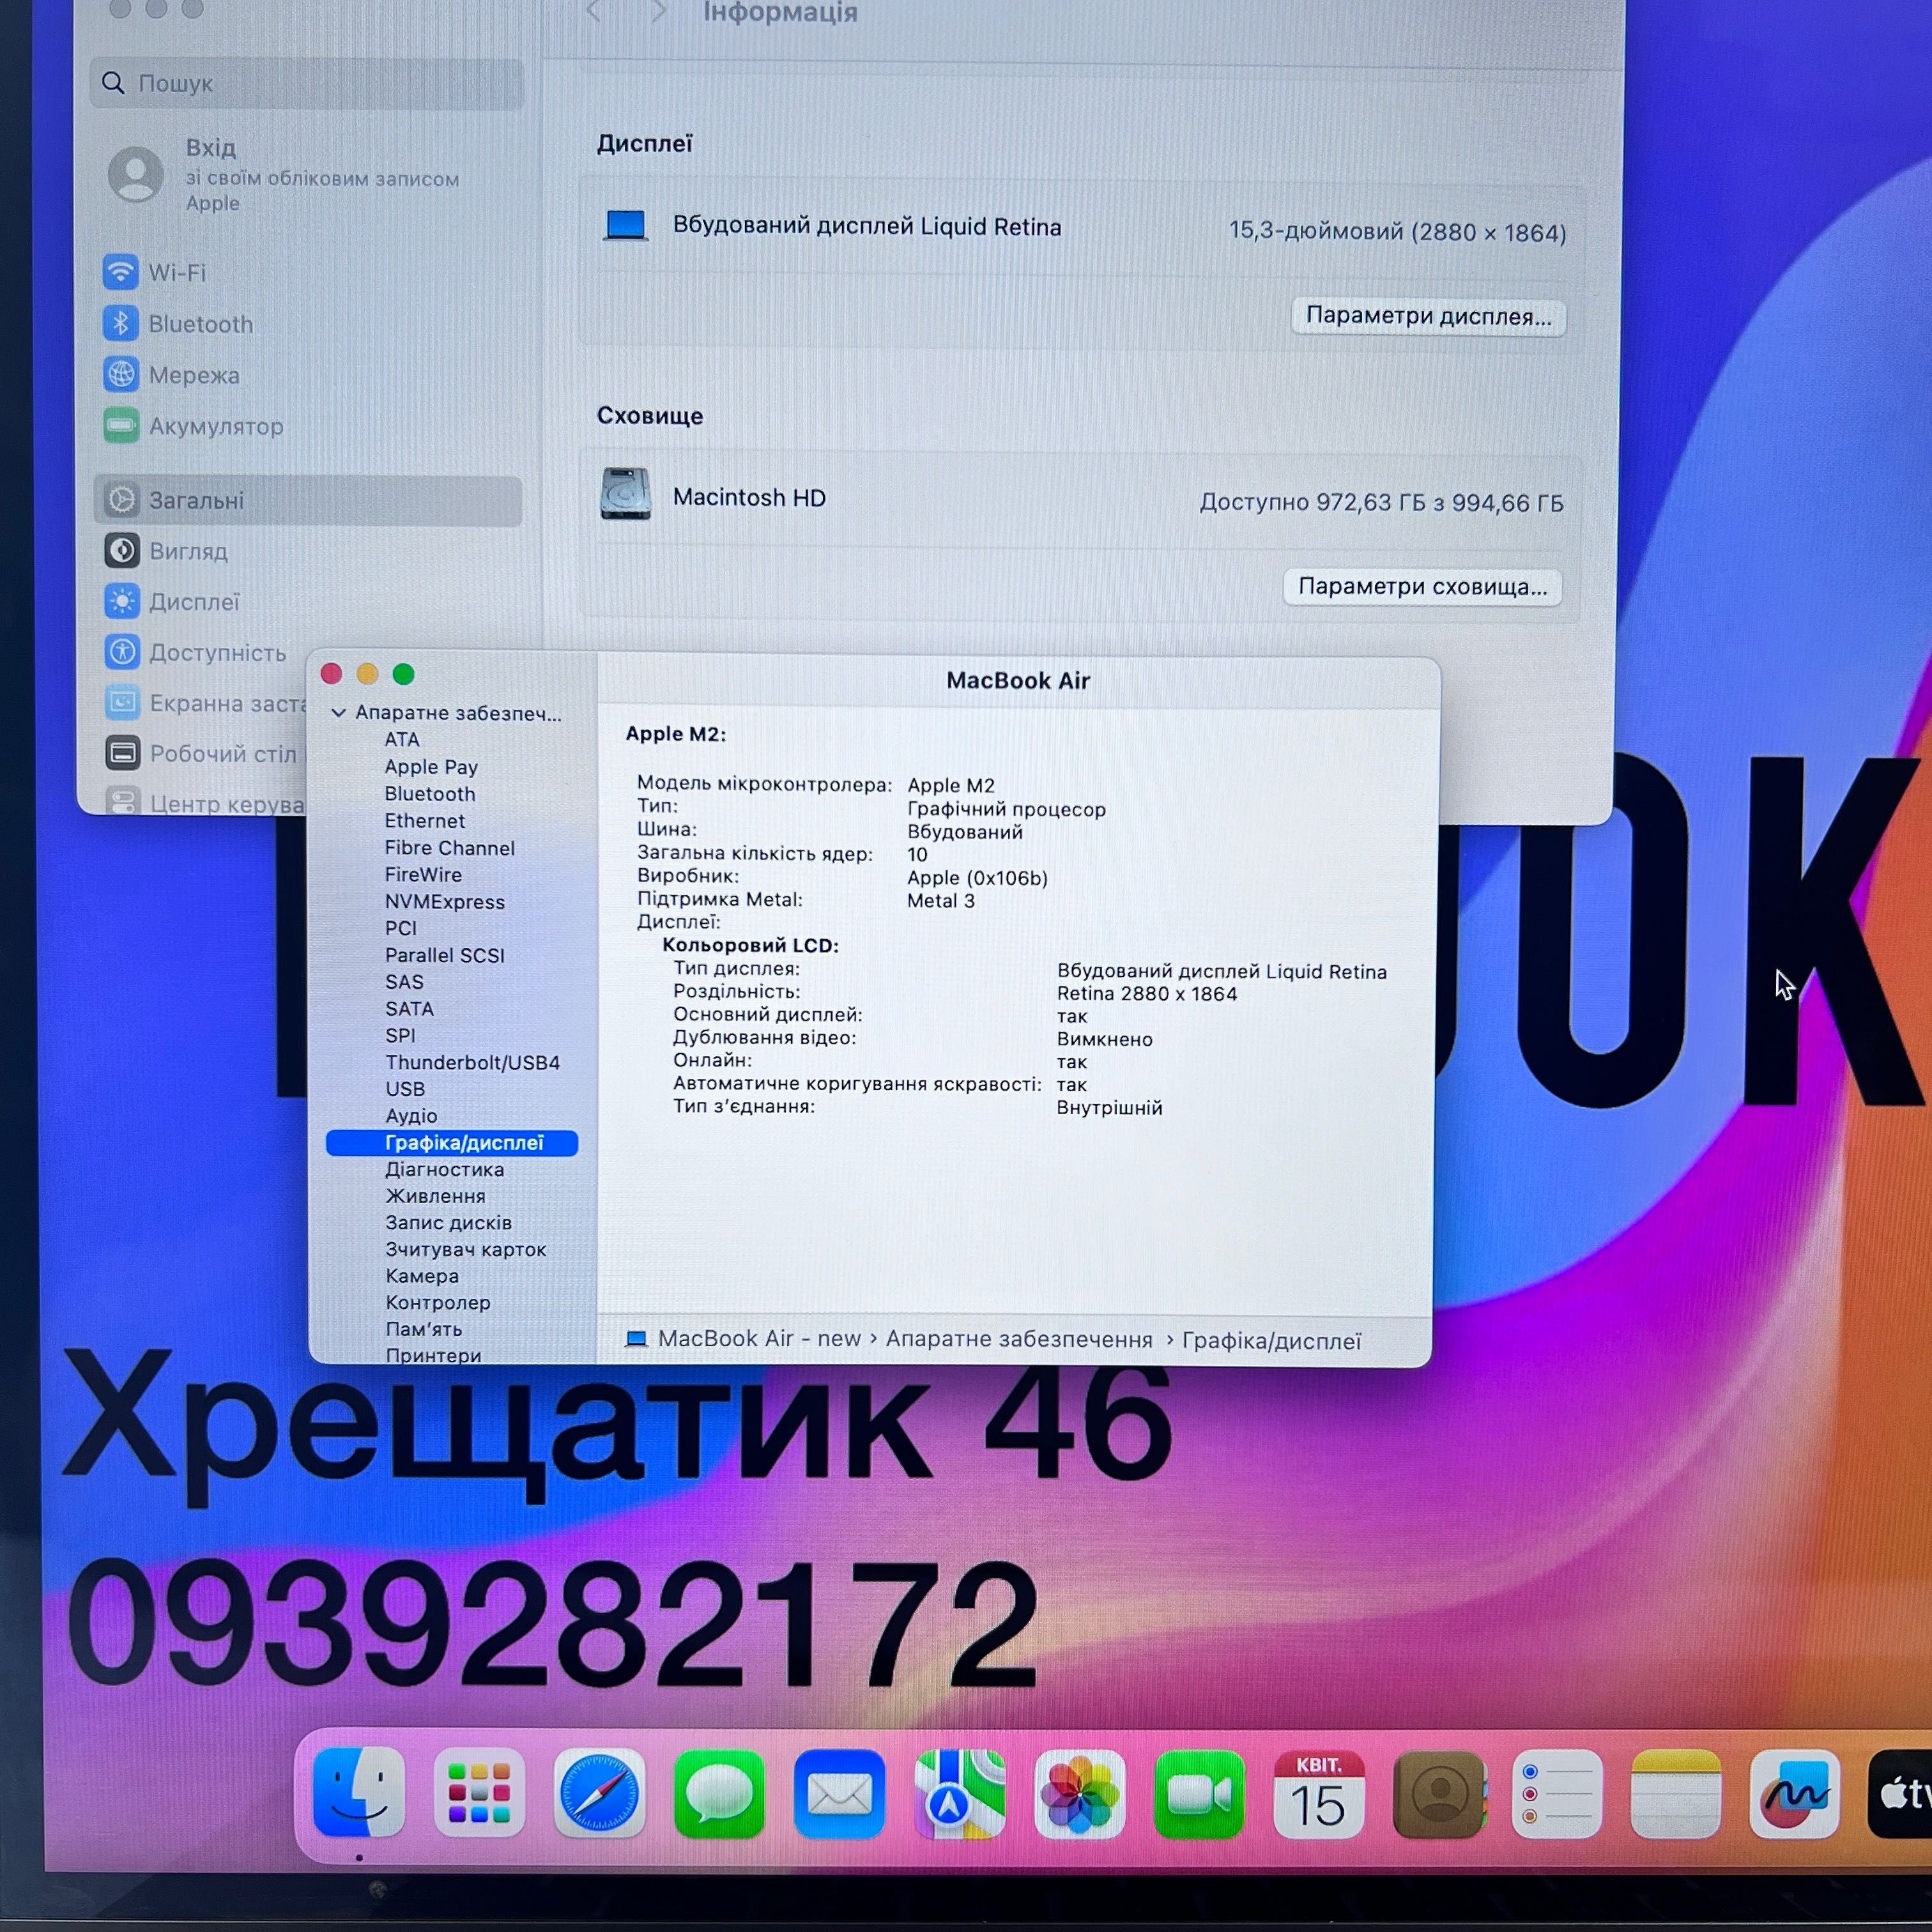Open Maps app in dock
This screenshot has height=1932, width=1932.
[959, 1794]
